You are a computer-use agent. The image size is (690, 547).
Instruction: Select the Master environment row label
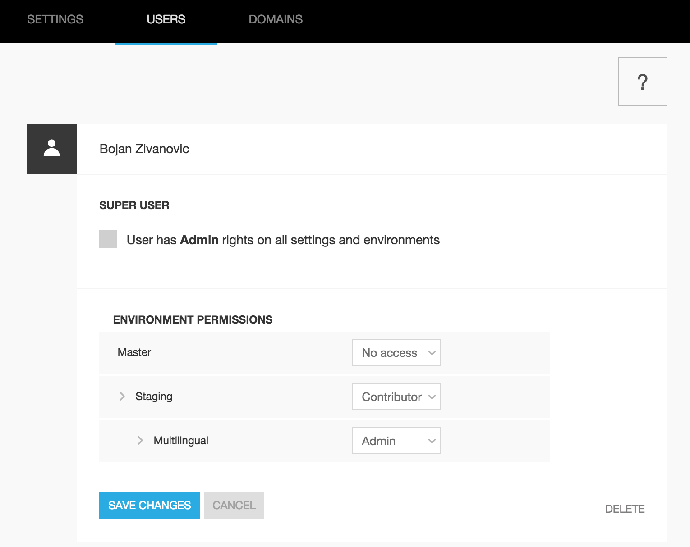[134, 352]
